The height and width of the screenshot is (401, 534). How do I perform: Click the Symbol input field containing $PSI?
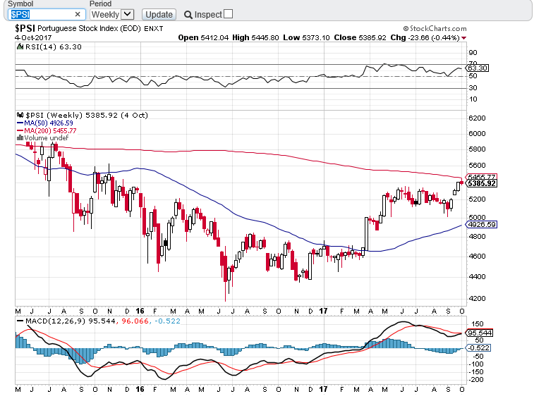point(47,14)
